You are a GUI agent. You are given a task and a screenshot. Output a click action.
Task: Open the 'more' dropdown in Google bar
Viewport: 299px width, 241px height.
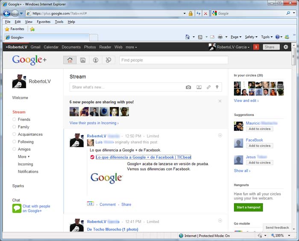click(x=131, y=47)
